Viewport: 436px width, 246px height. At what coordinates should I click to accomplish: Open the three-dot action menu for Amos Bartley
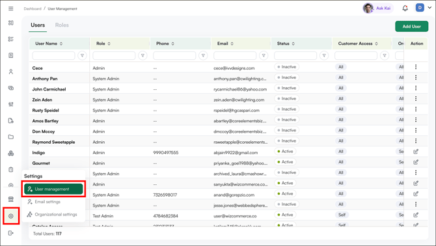(x=416, y=120)
